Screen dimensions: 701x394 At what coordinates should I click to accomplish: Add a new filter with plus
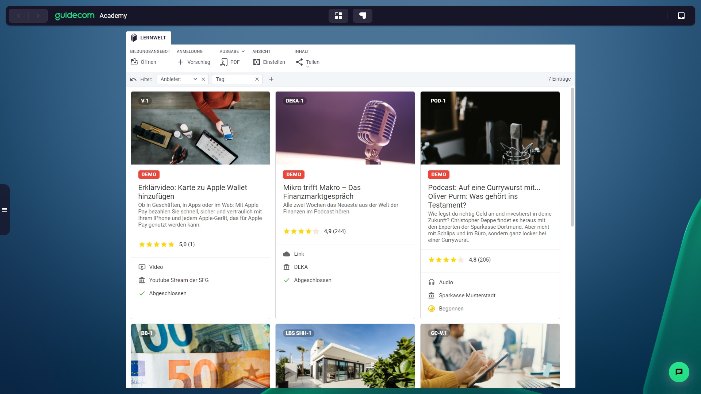click(x=271, y=79)
